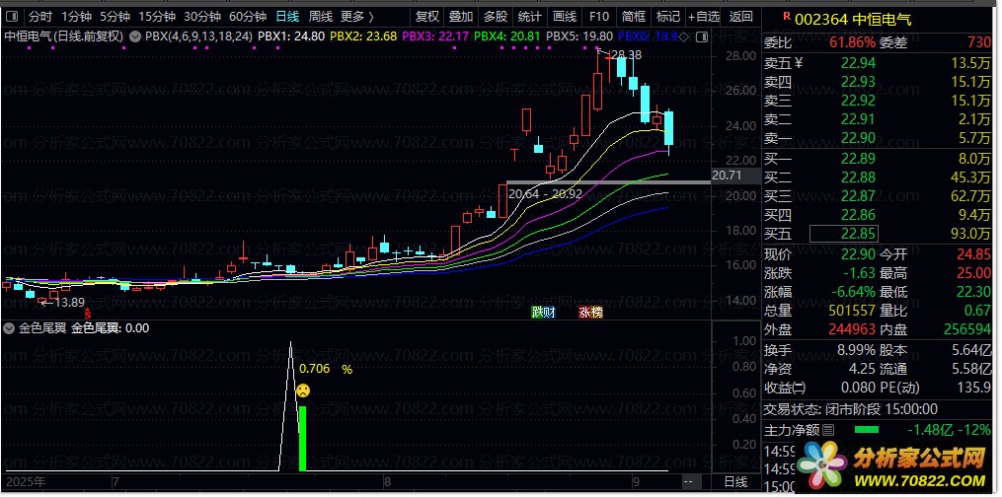Open the 复权 adjustment menu
Image resolution: width=1002 pixels, height=497 pixels.
(426, 16)
